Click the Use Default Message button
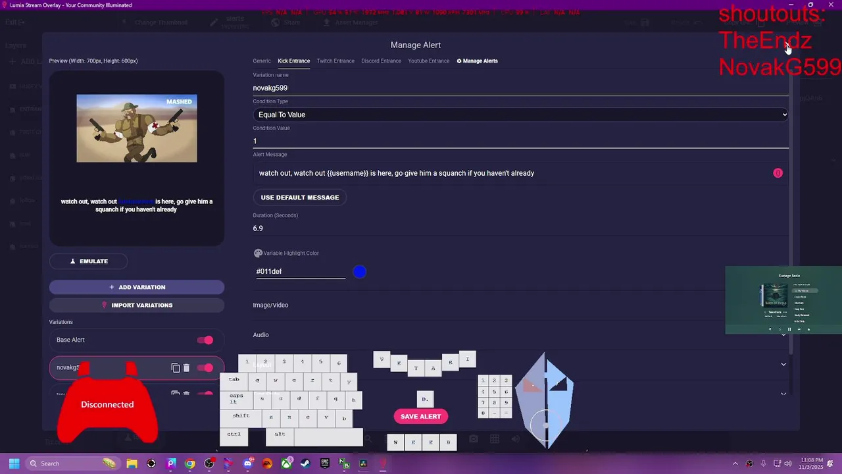The image size is (842, 474). coord(300,197)
